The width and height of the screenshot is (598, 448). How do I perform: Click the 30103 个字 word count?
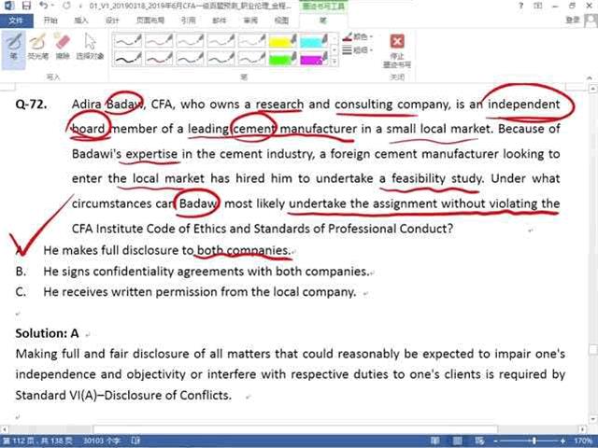pos(102,441)
